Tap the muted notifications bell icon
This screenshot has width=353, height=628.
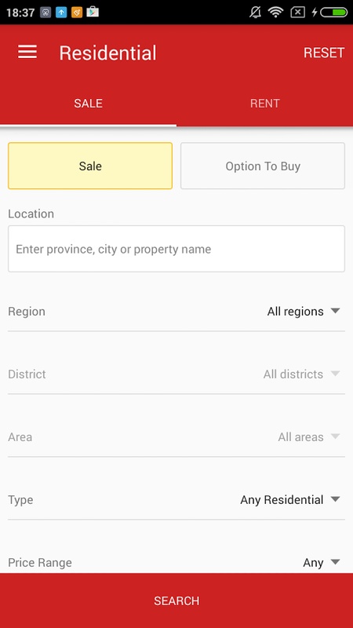coord(255,13)
